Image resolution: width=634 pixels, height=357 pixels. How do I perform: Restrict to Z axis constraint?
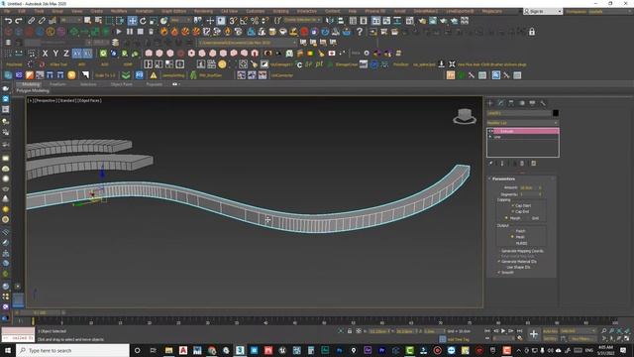point(66,53)
